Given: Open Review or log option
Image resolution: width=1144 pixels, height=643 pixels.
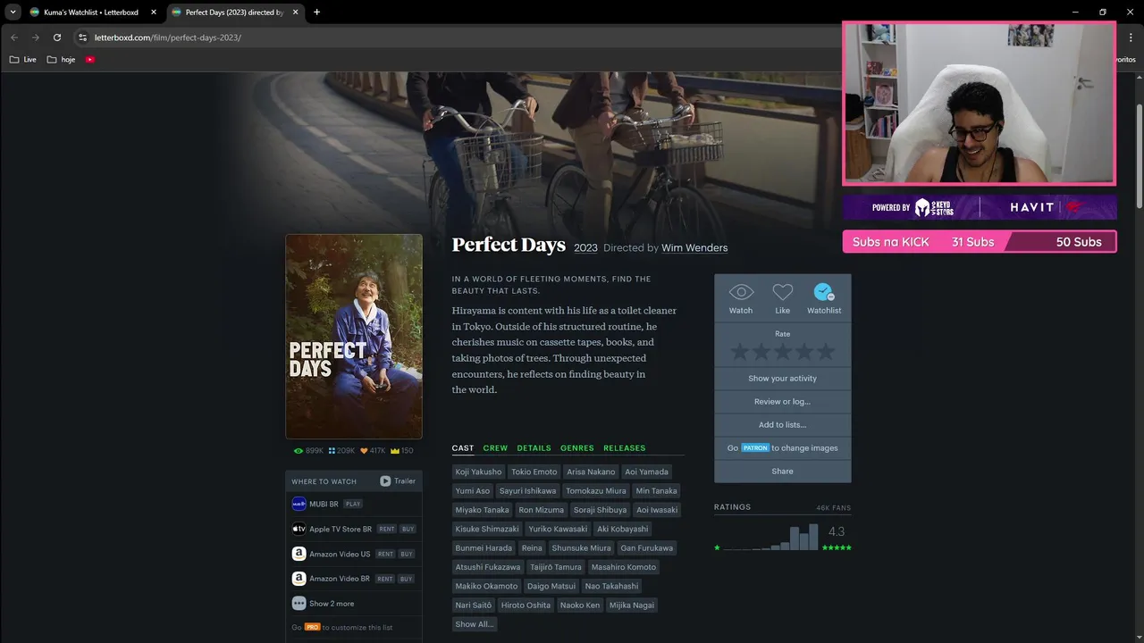Looking at the screenshot, I should (x=783, y=402).
